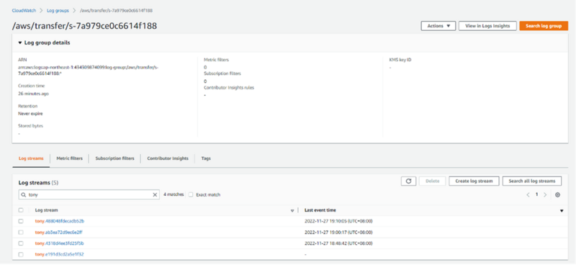Navigate to Log groups breadcrumb
The image size is (576, 265).
(58, 11)
